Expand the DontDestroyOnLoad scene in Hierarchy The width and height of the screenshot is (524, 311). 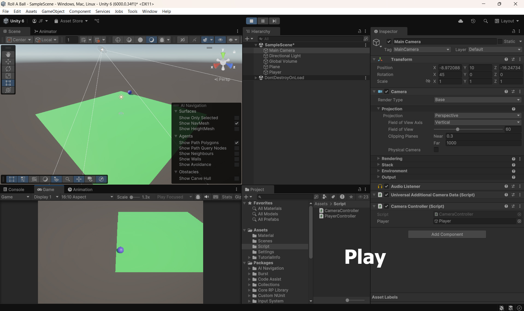coord(256,78)
